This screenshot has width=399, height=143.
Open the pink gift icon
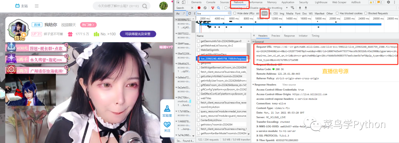pos(70,34)
